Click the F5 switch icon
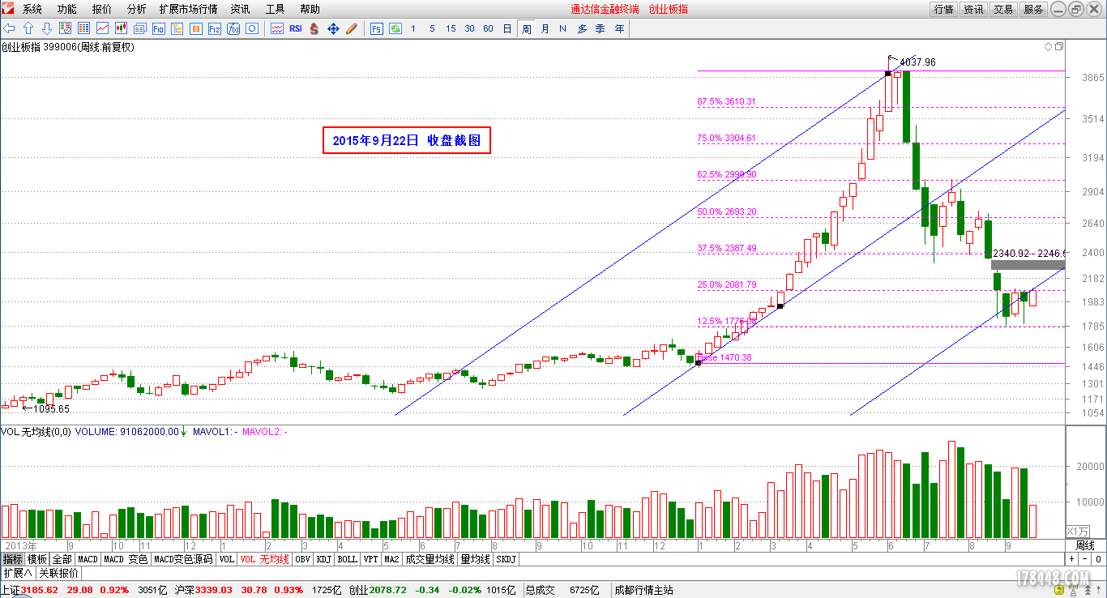The height and width of the screenshot is (598, 1107). 376,28
